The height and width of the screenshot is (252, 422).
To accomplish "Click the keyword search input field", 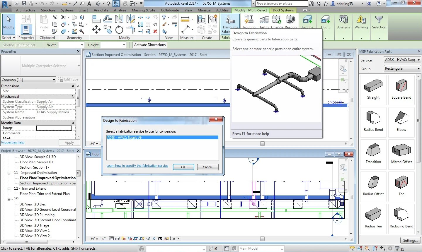I will coord(282,4).
